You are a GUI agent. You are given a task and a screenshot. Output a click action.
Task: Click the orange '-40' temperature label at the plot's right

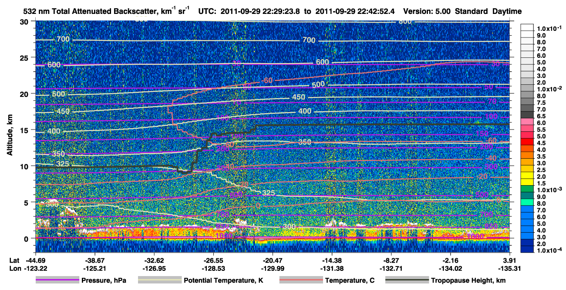[x=491, y=158]
